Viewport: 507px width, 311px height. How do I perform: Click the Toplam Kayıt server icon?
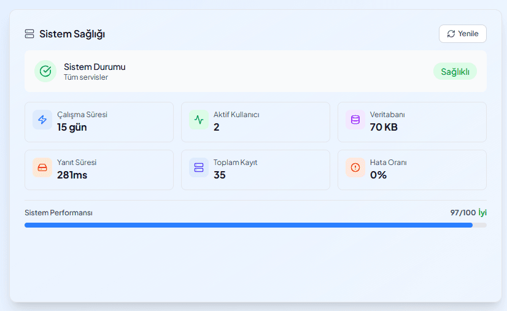pyautogui.click(x=199, y=167)
